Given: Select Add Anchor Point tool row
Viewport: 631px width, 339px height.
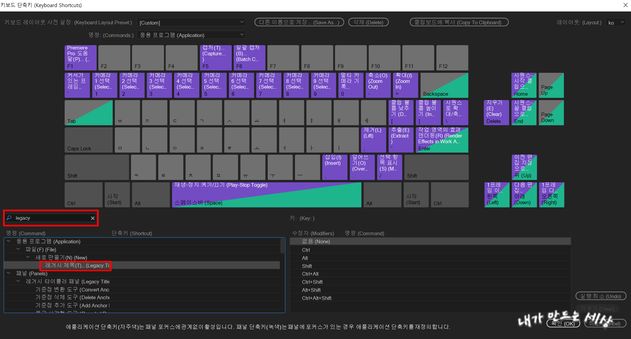Looking at the screenshot, I should coord(142,306).
